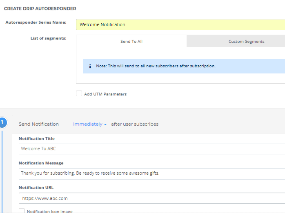
Task: Click the info icon in the blue note
Action: [x=90, y=66]
